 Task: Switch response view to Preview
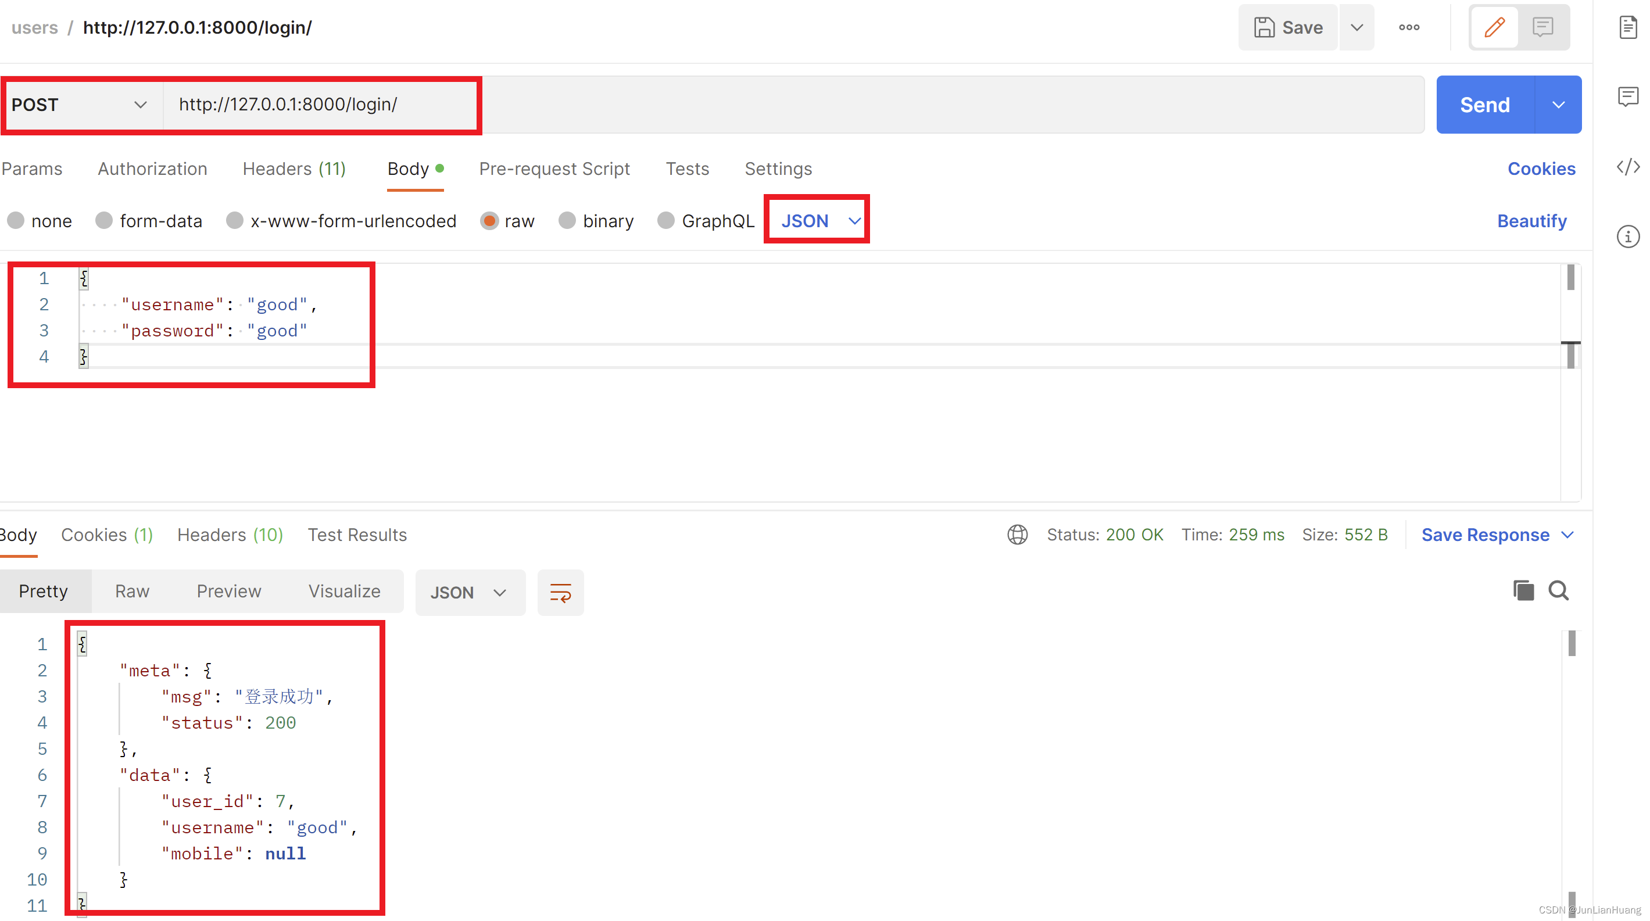point(228,591)
